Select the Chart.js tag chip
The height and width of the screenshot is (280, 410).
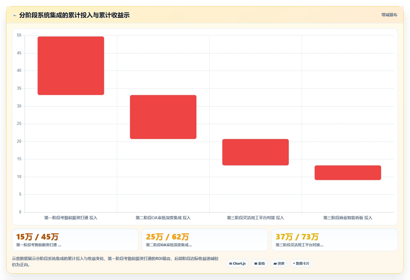[237, 263]
